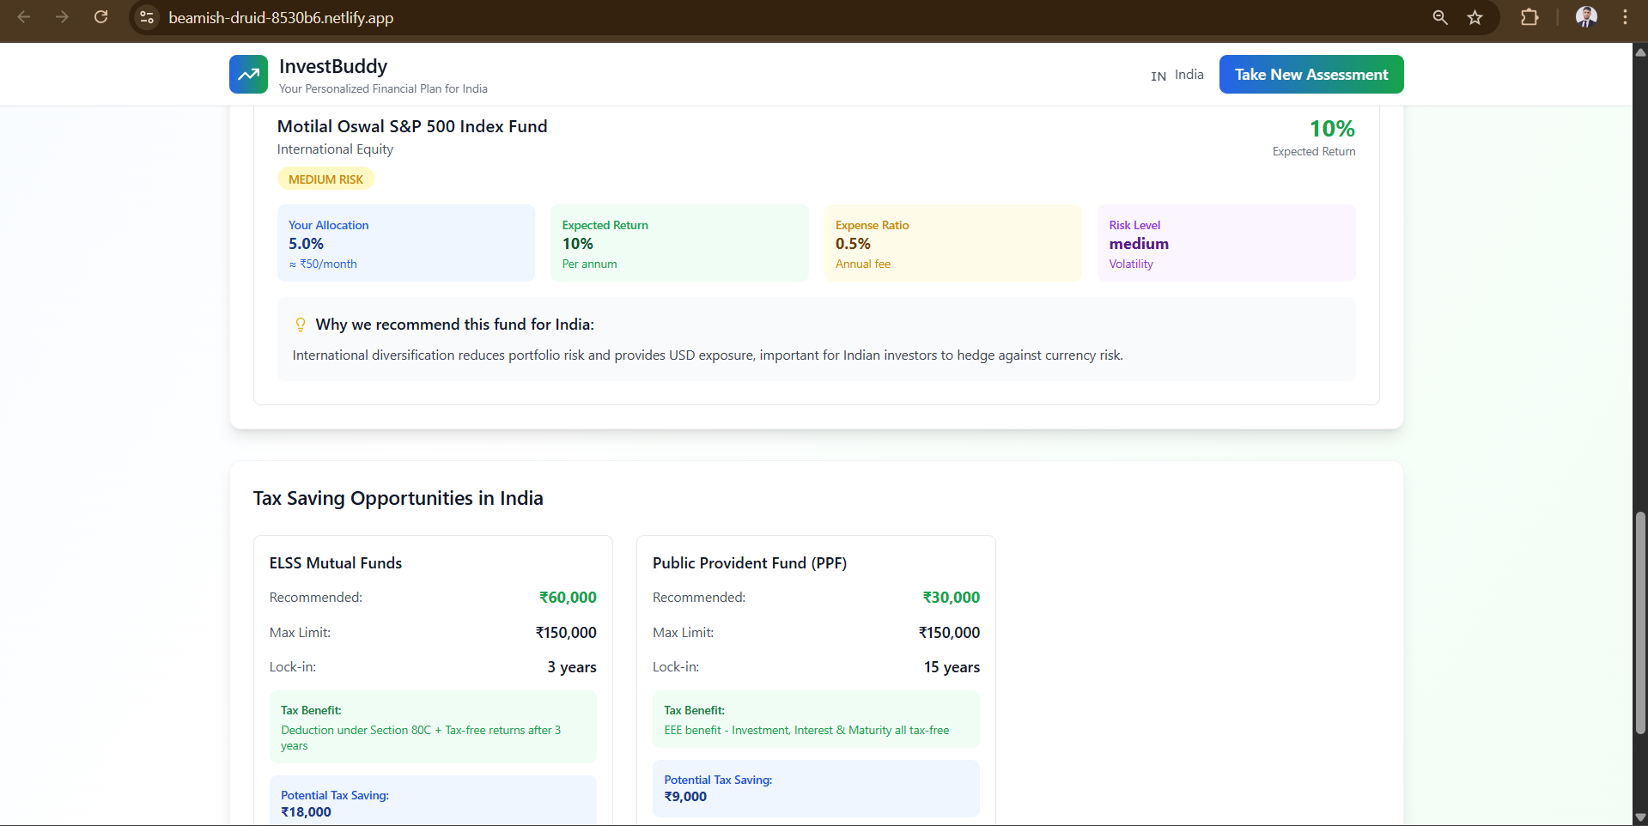
Task: Click the India country selector
Action: tap(1177, 76)
